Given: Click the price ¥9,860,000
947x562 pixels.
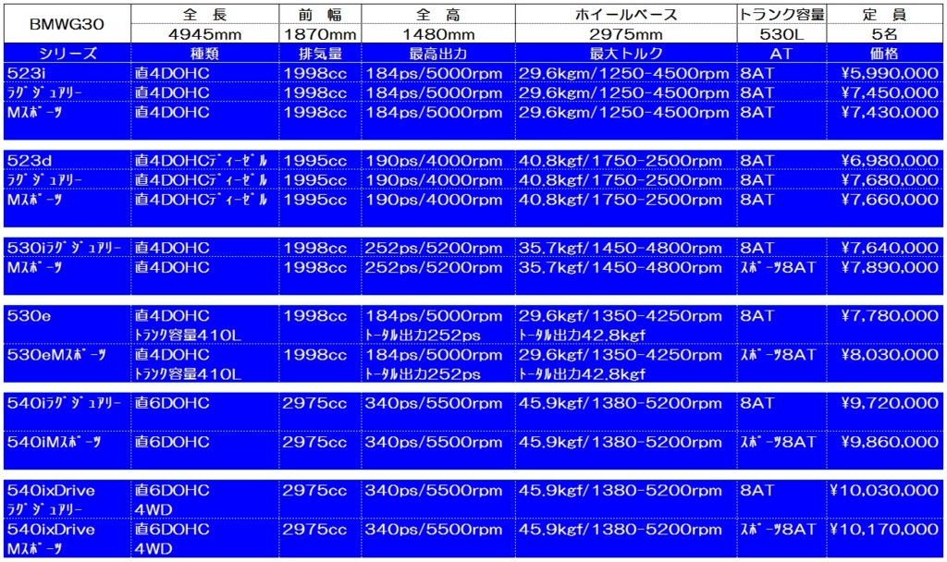Looking at the screenshot, I should 890,443.
